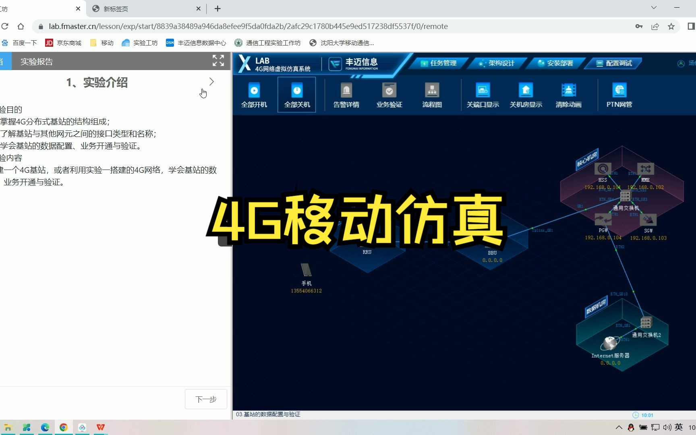Open 告警详情 alarm details panel
This screenshot has height=435, width=696.
click(346, 95)
